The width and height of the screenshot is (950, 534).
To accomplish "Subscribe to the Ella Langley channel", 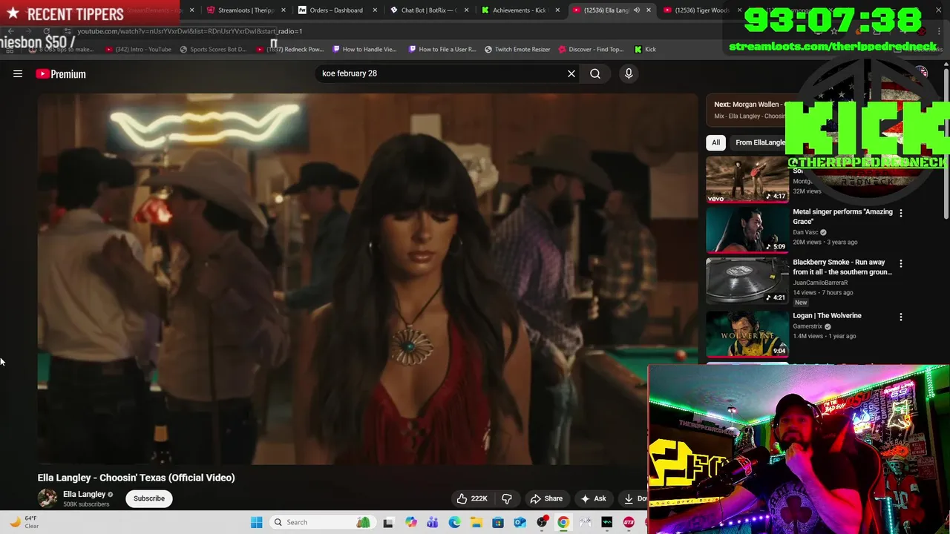I will [149, 498].
